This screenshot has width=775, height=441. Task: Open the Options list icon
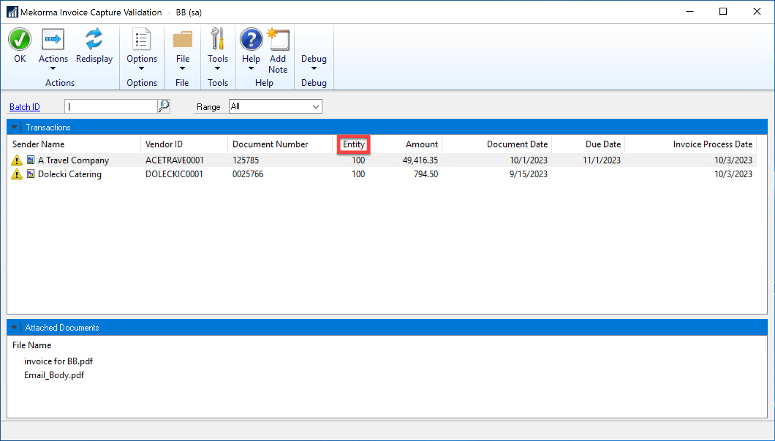click(141, 39)
